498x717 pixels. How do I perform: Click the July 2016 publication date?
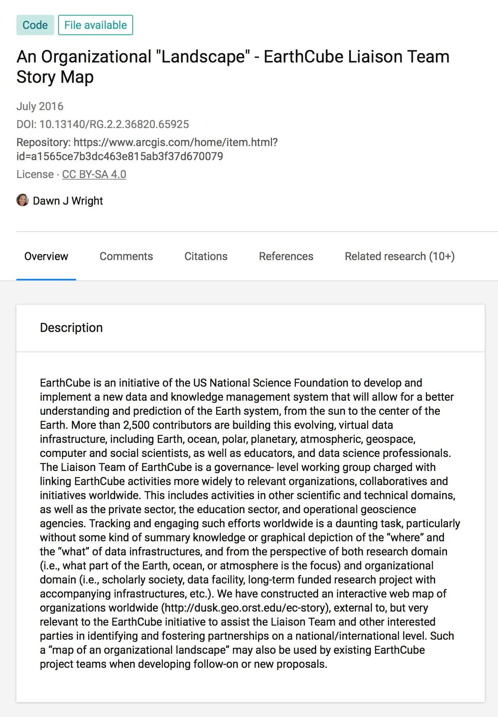pyautogui.click(x=39, y=106)
